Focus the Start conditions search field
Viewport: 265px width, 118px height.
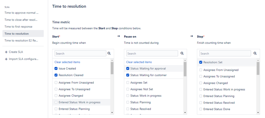click(80, 53)
